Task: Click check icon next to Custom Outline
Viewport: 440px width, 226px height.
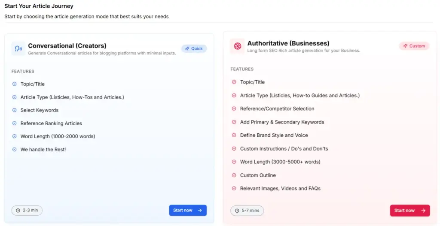Action: (234, 175)
